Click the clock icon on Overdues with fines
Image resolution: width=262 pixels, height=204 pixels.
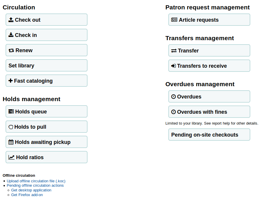[174, 112]
